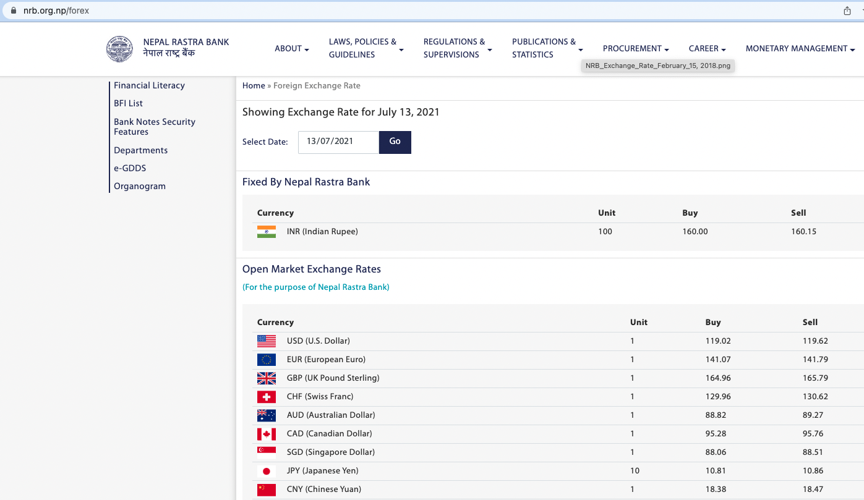The width and height of the screenshot is (864, 500).
Task: Follow the Home breadcrumb link
Action: click(x=254, y=86)
